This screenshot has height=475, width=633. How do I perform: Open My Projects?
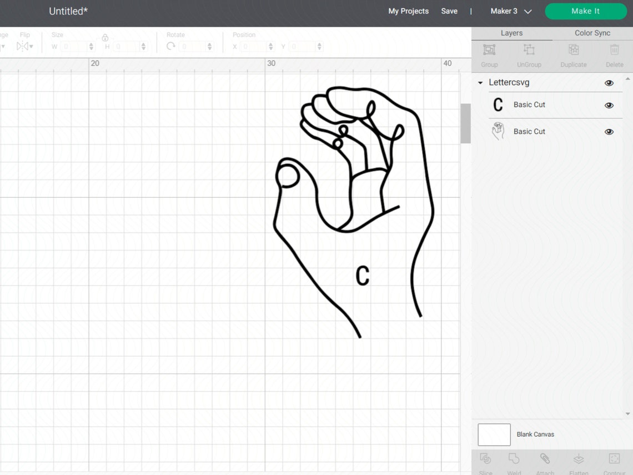tap(408, 11)
